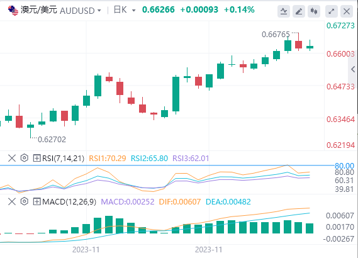Toggle MACD panel expand plus box

[x=36, y=201]
